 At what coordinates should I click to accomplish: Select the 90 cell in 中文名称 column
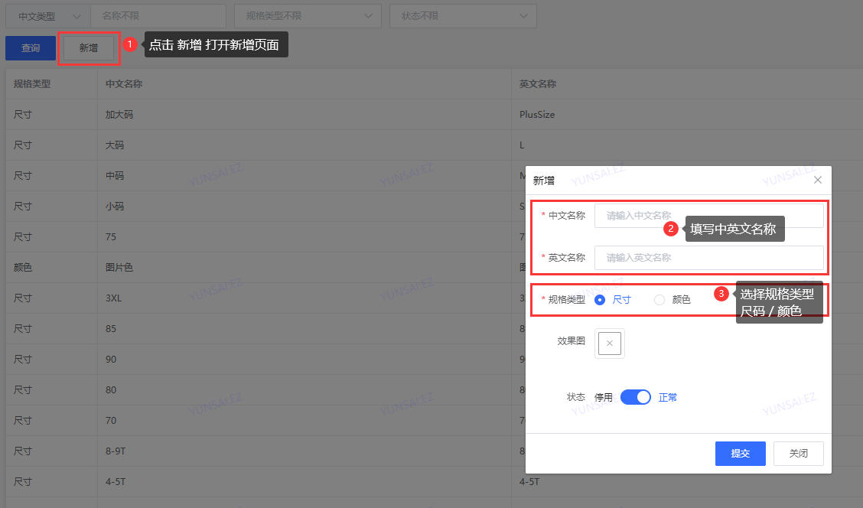coord(304,360)
